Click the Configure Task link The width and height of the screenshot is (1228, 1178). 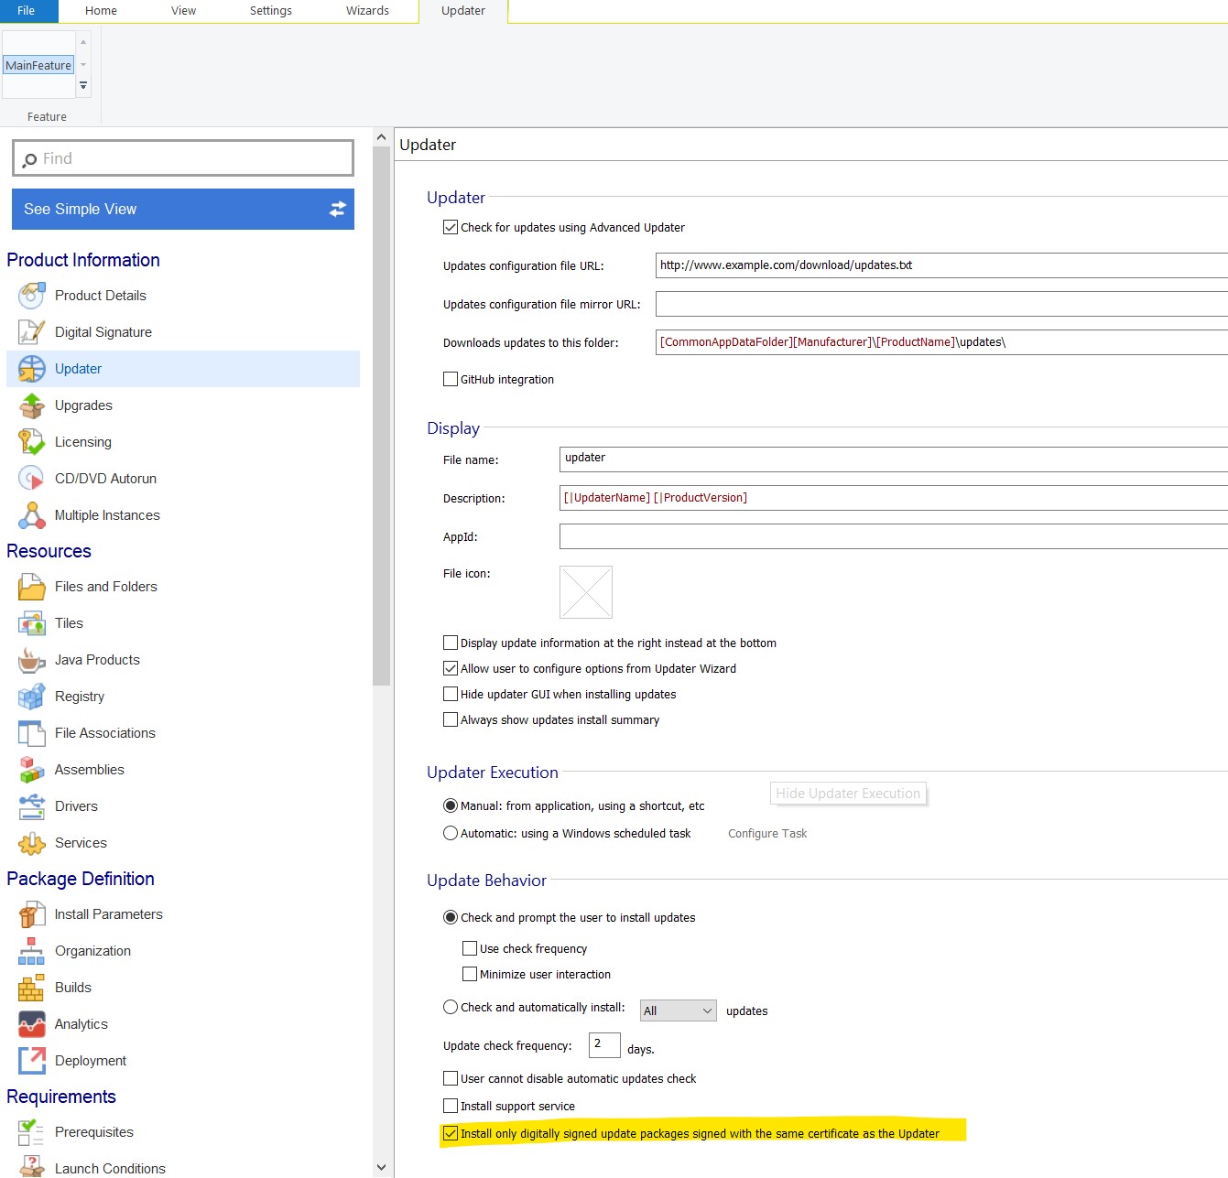[x=767, y=833]
